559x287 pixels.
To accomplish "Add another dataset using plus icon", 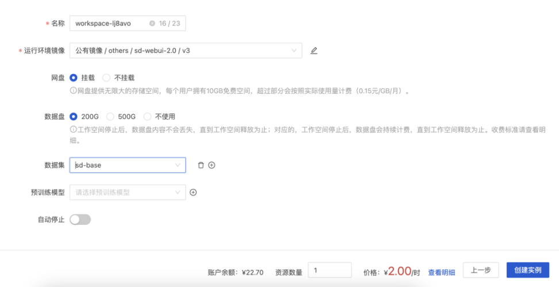I will coord(212,165).
